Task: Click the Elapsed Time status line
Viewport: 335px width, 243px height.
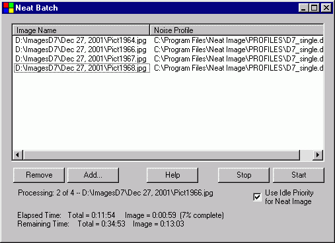Action: (x=120, y=215)
